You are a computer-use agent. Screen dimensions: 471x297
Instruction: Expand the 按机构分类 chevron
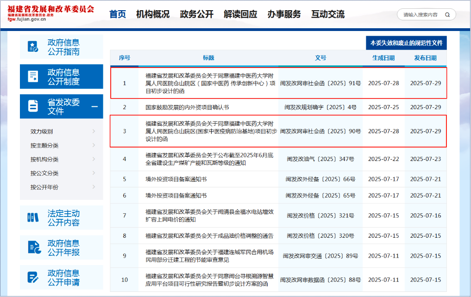[94, 159]
